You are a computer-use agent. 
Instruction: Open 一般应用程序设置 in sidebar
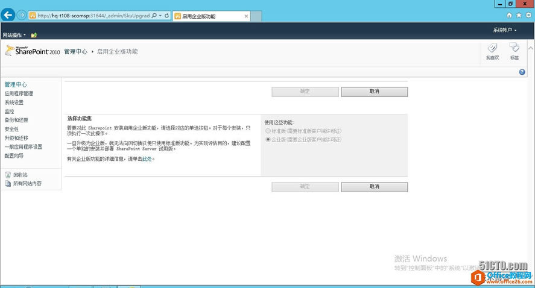click(24, 146)
